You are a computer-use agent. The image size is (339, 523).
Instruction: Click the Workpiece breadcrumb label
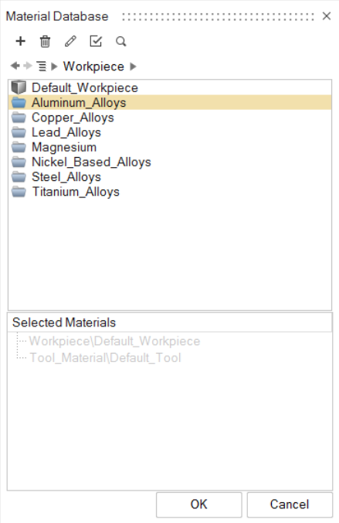pyautogui.click(x=93, y=67)
